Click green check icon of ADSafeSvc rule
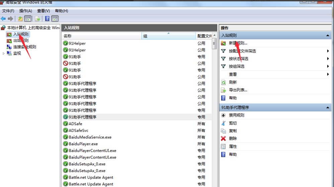 (66, 130)
